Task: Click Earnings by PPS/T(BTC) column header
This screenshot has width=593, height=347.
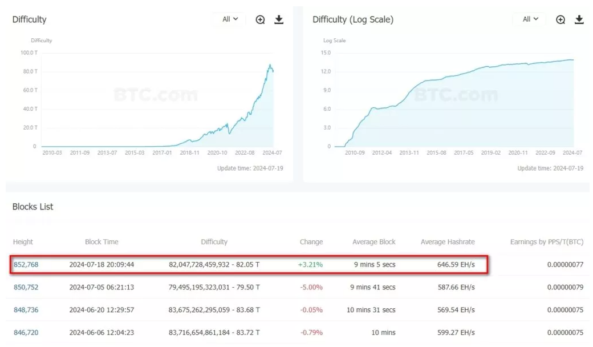Action: point(546,242)
